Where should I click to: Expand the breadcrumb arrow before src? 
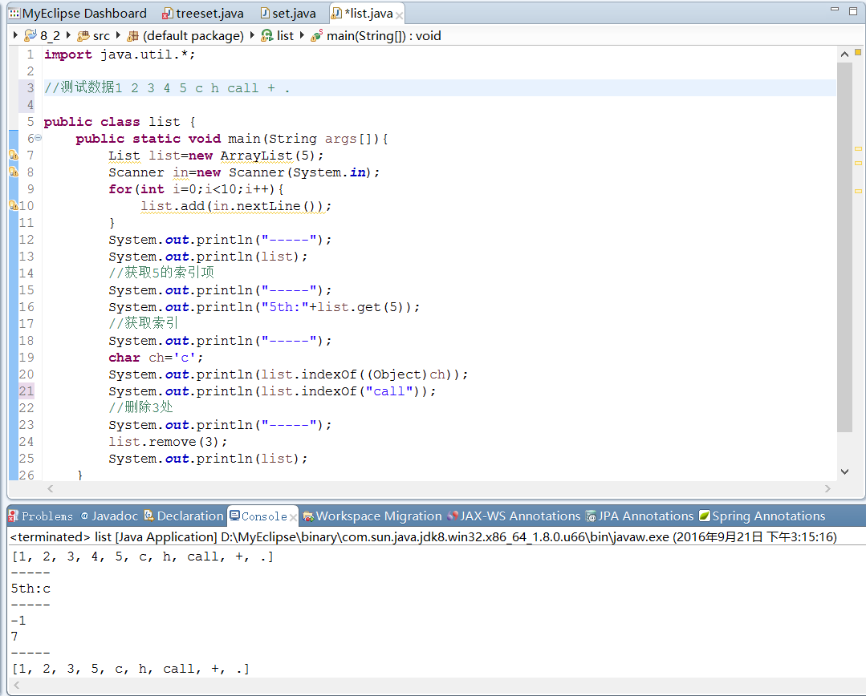pos(68,35)
